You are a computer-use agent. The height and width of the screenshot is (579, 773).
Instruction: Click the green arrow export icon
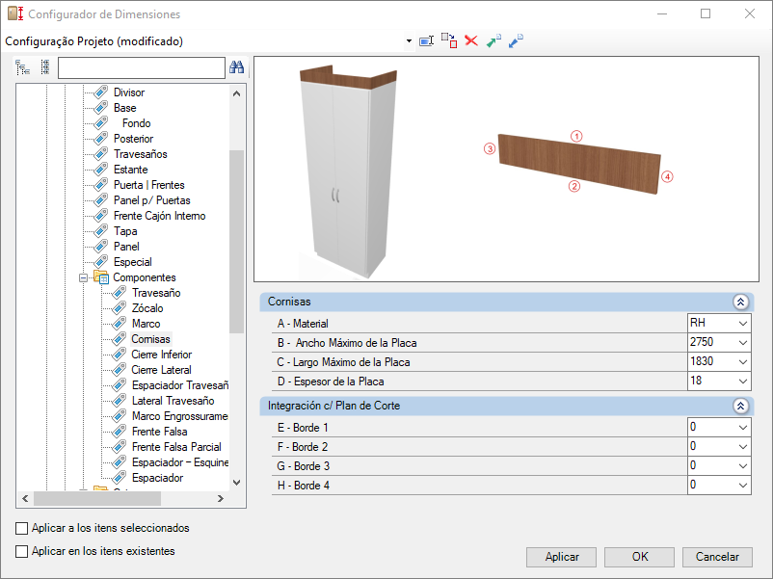pyautogui.click(x=493, y=40)
